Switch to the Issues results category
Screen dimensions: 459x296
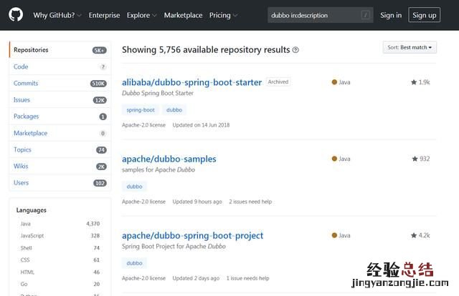pos(22,99)
